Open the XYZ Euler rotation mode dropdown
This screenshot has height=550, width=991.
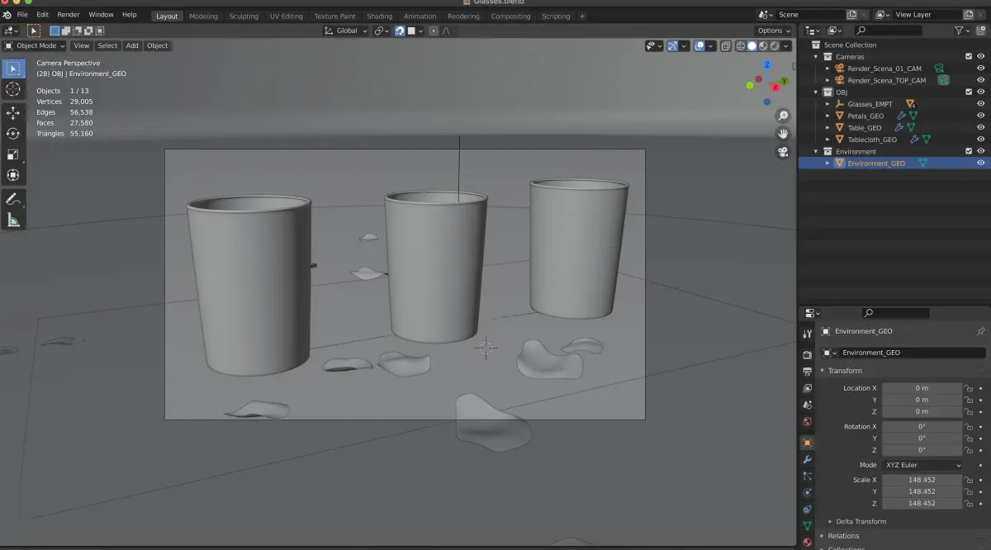click(x=923, y=465)
